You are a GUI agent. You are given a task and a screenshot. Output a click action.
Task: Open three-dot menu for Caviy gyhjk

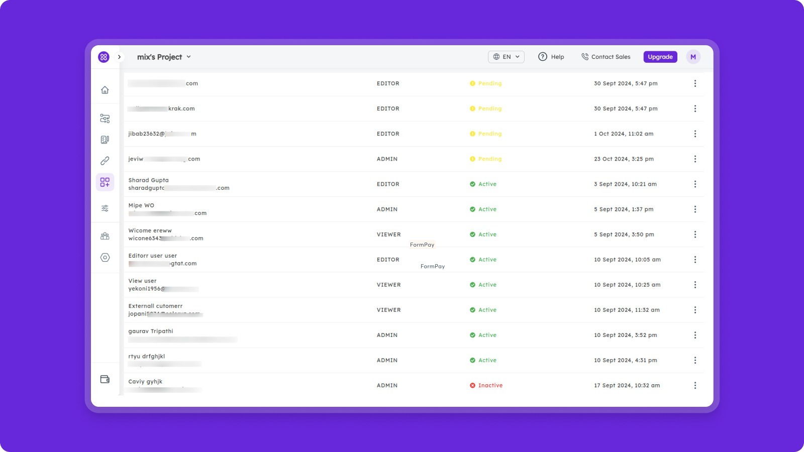click(x=695, y=386)
